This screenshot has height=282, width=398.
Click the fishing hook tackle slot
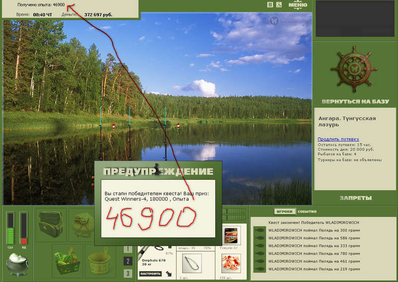click(192, 264)
